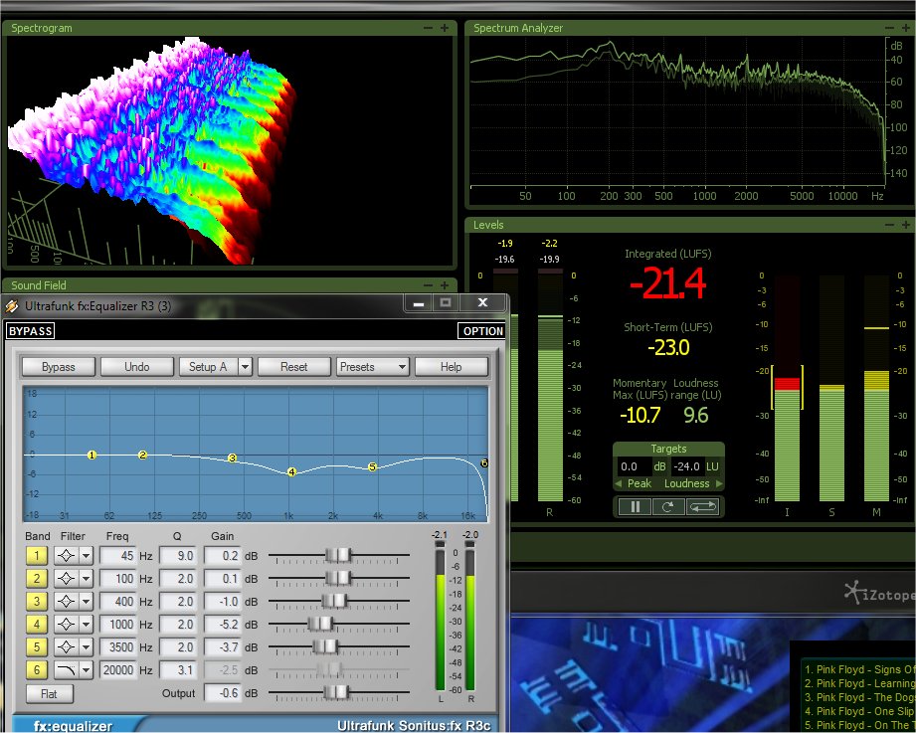Image resolution: width=916 pixels, height=733 pixels.
Task: Click band 4 gain field showing -5.2
Action: pyautogui.click(x=223, y=624)
